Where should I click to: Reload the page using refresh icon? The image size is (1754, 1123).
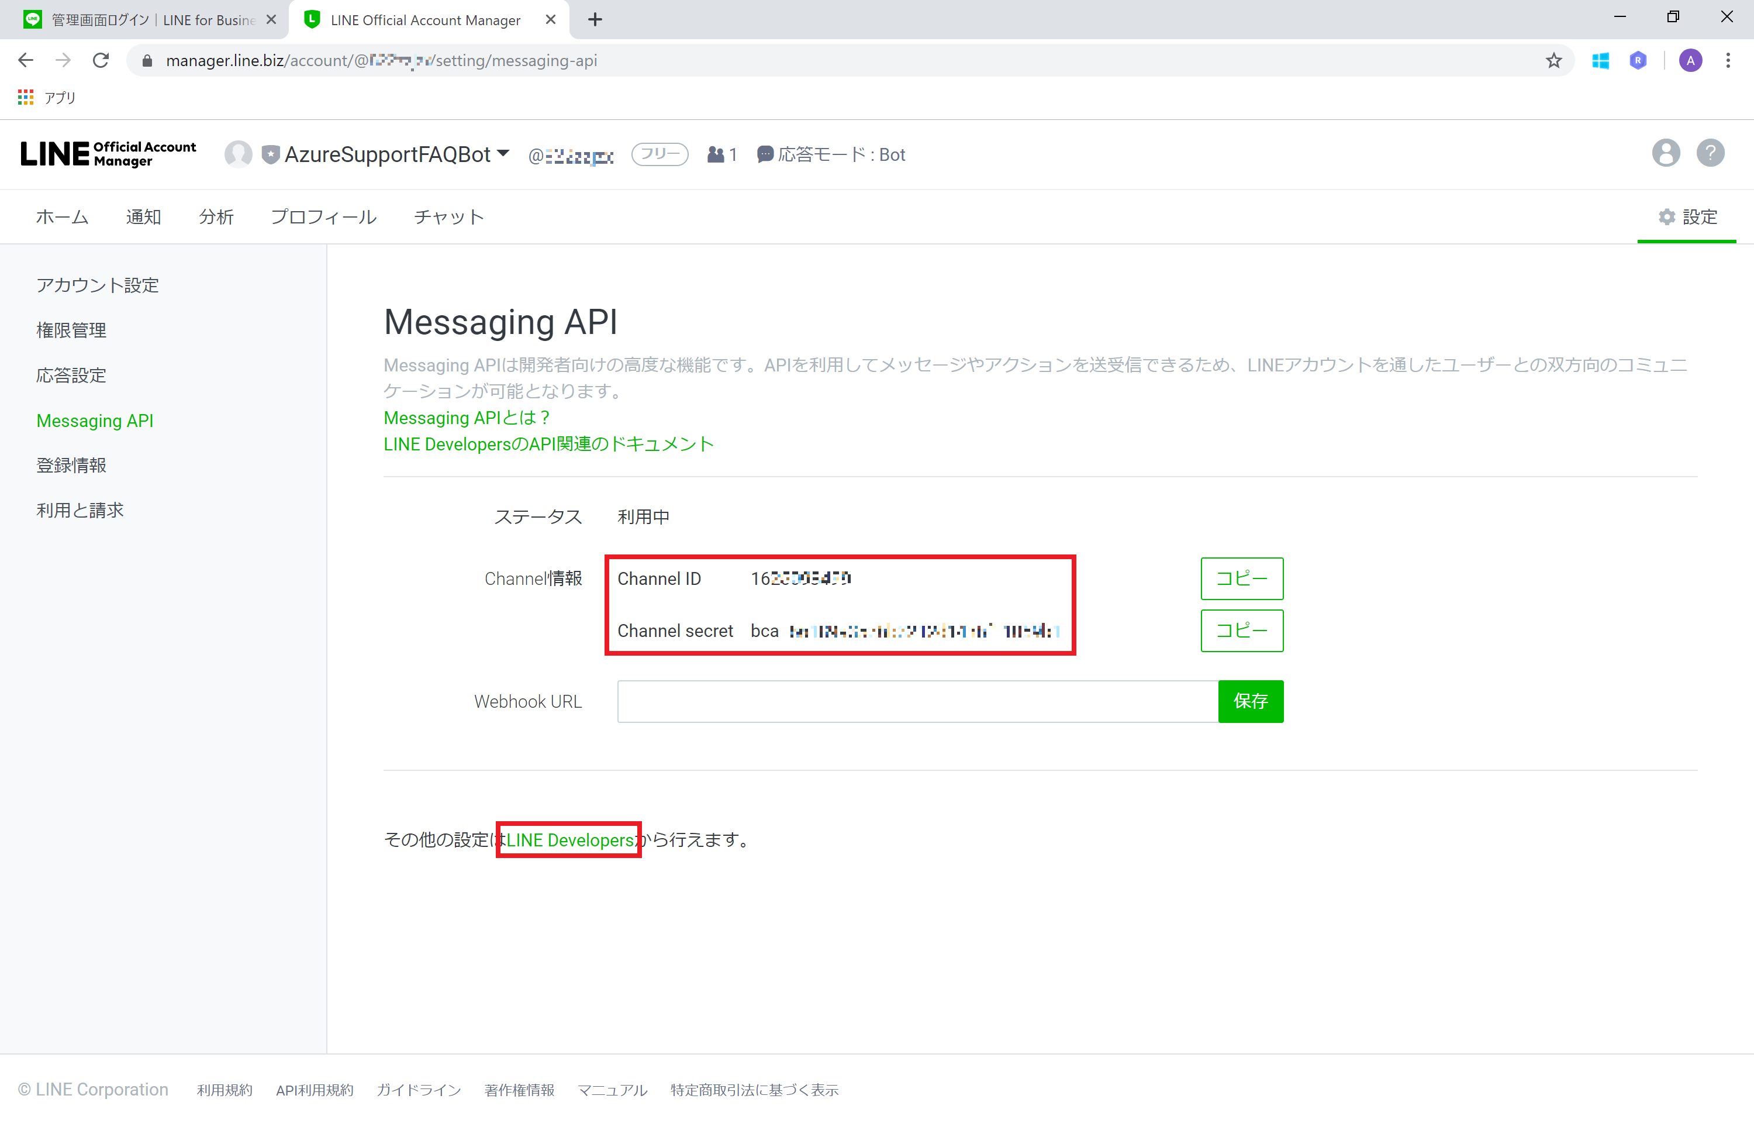coord(101,60)
